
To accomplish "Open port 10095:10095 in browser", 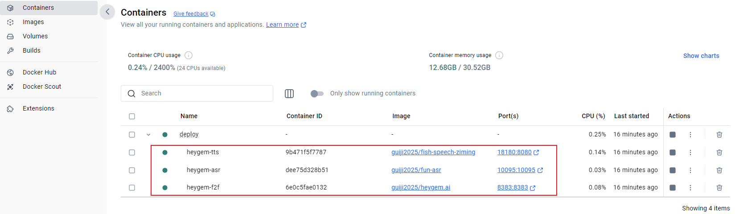I will (x=520, y=170).
